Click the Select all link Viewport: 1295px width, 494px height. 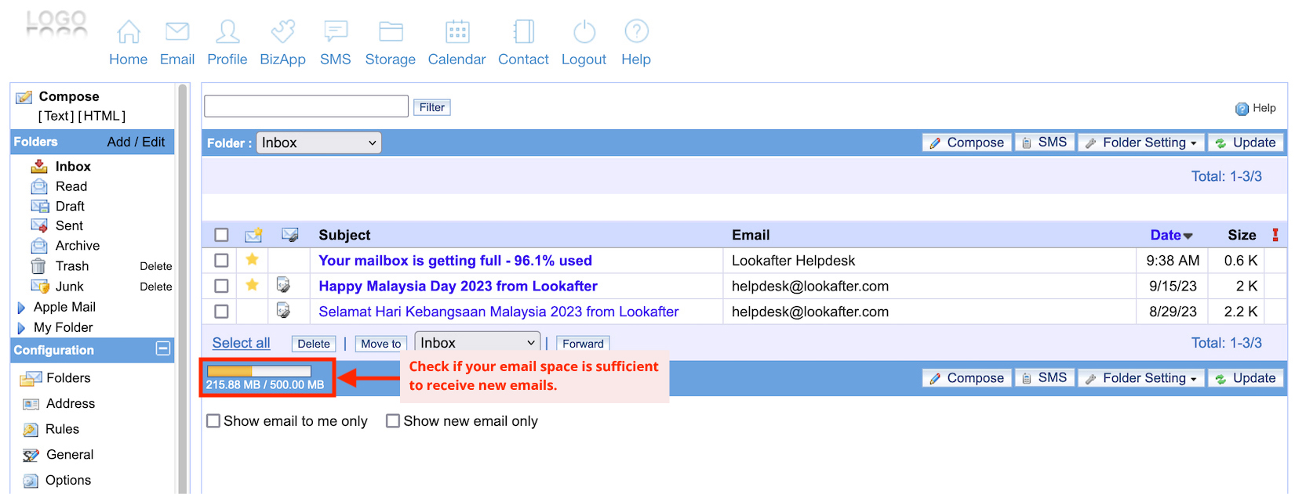tap(241, 343)
